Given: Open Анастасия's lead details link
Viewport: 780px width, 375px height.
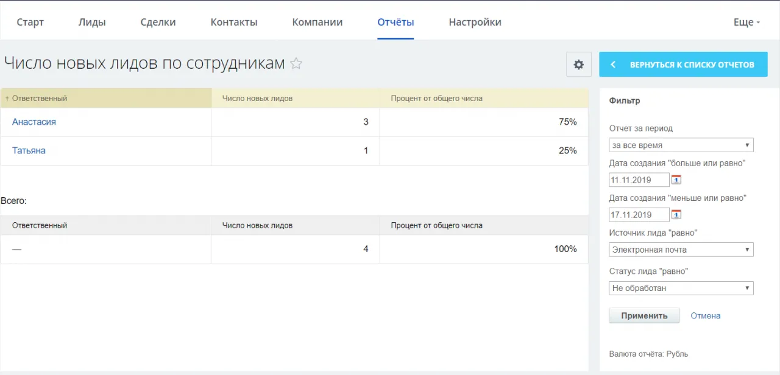Looking at the screenshot, I should pyautogui.click(x=34, y=122).
